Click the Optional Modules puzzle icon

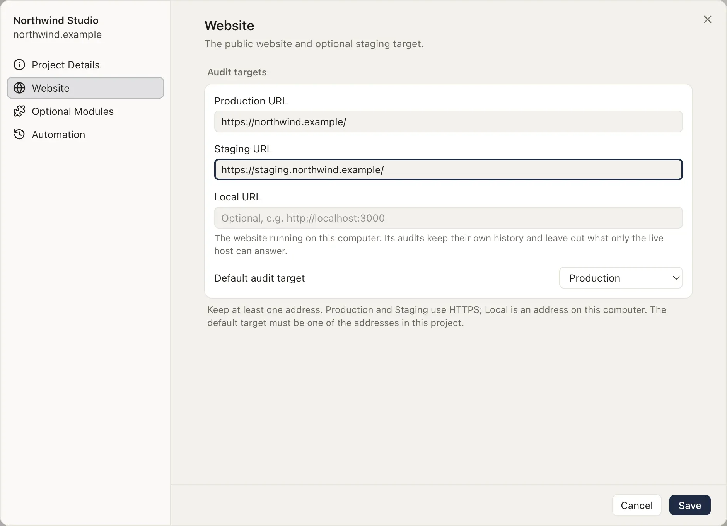coord(19,111)
